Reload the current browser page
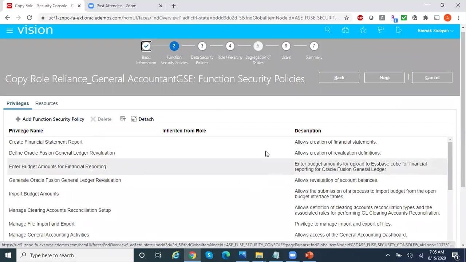 point(29,18)
